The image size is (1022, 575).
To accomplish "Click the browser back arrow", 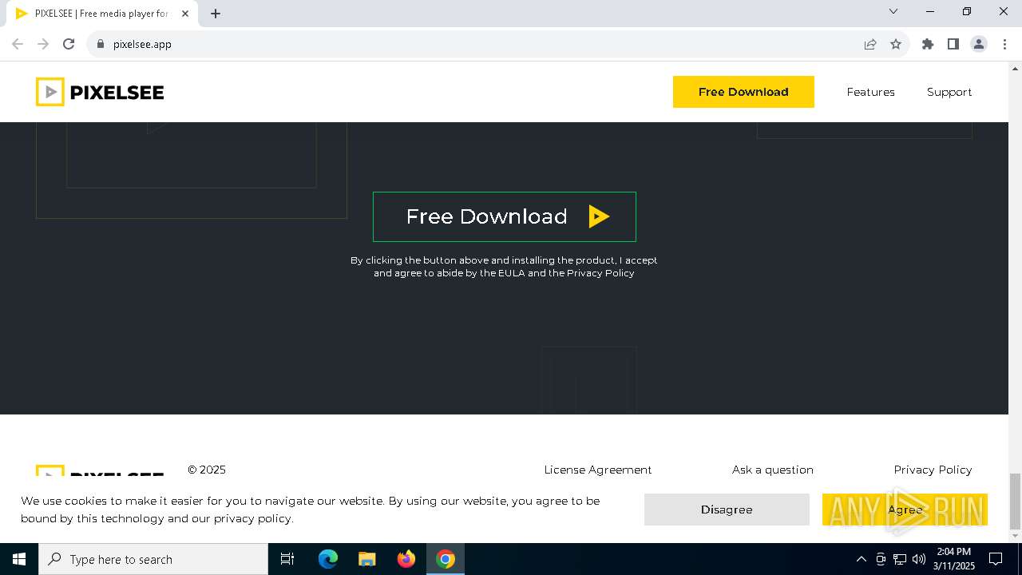I will (x=18, y=44).
